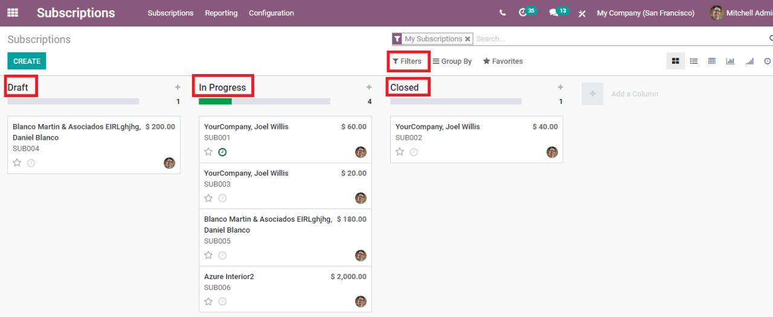Click user avatar on SUB003 card

tap(361, 198)
